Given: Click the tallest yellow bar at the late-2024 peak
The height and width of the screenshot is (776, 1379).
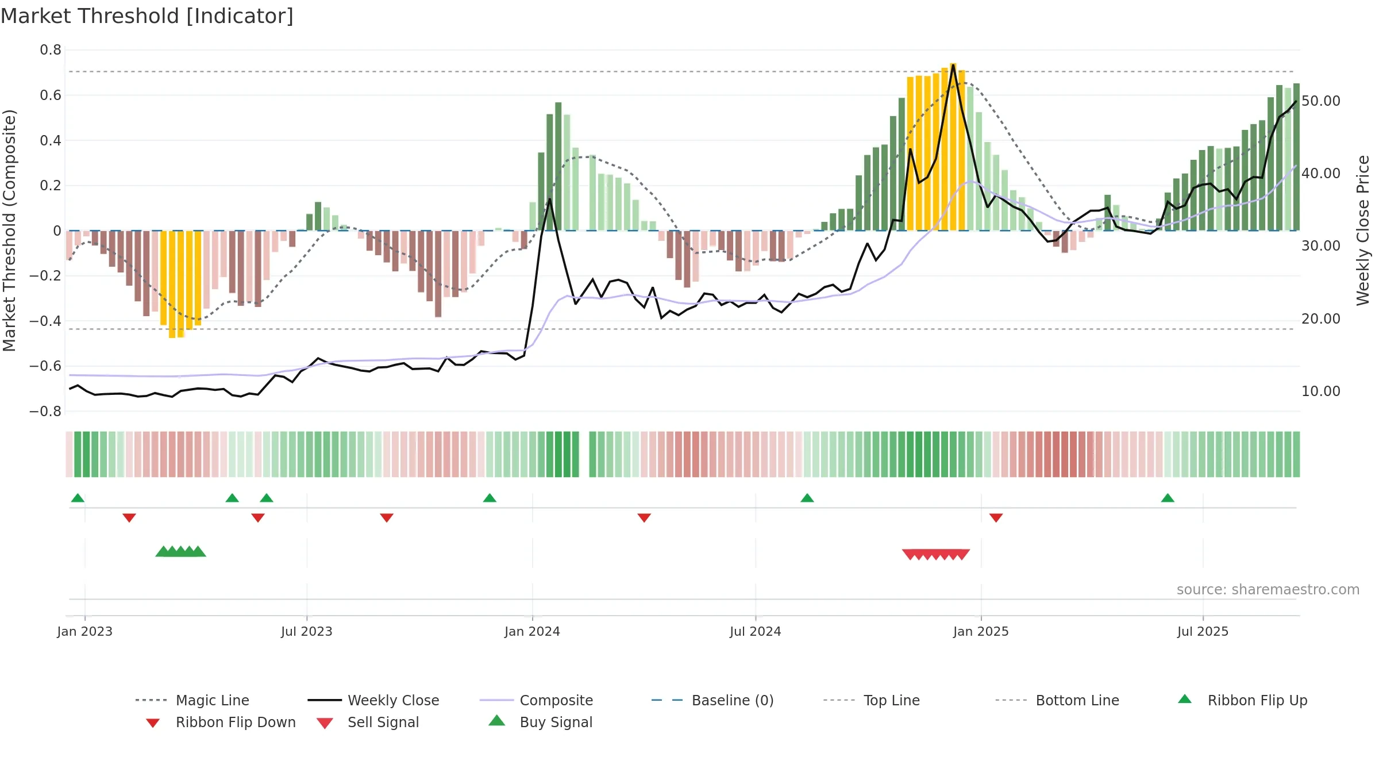Looking at the screenshot, I should 953,147.
